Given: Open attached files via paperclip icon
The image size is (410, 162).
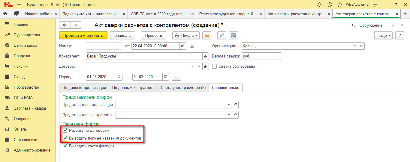Looking at the screenshot, I should pyautogui.click(x=222, y=35).
